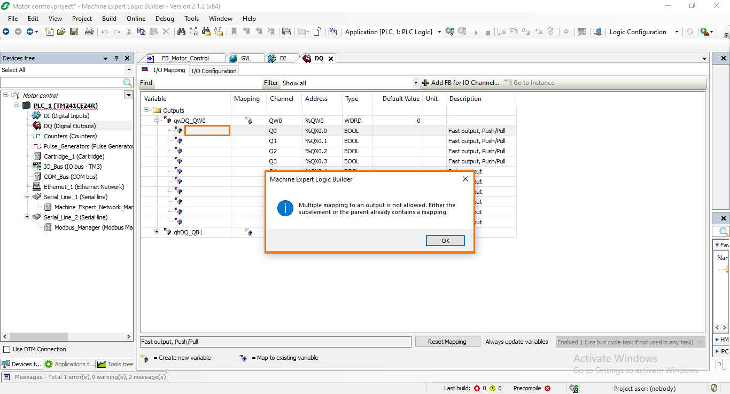The width and height of the screenshot is (730, 394).
Task: Undo the last action
Action: [104, 32]
